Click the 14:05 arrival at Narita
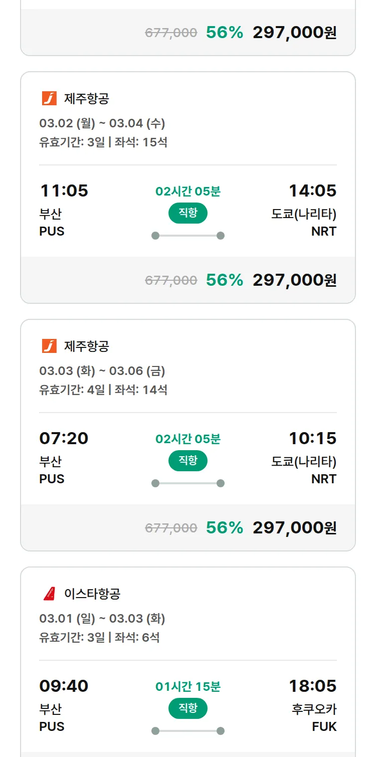376x757 pixels. point(312,191)
